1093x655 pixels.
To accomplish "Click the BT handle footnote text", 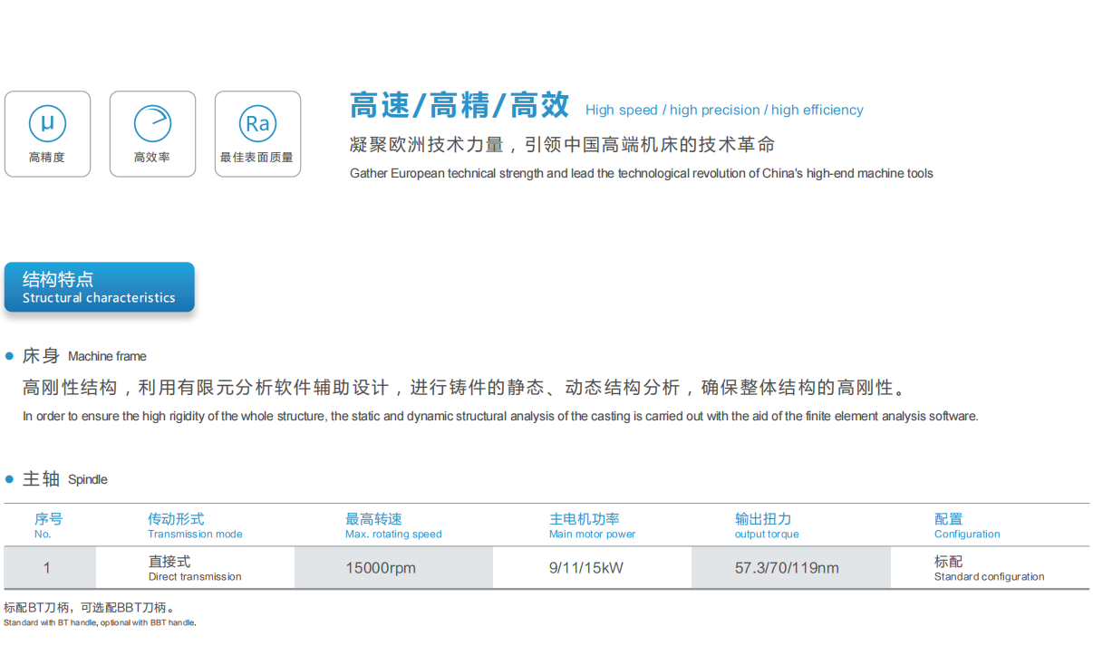I will click(x=89, y=608).
